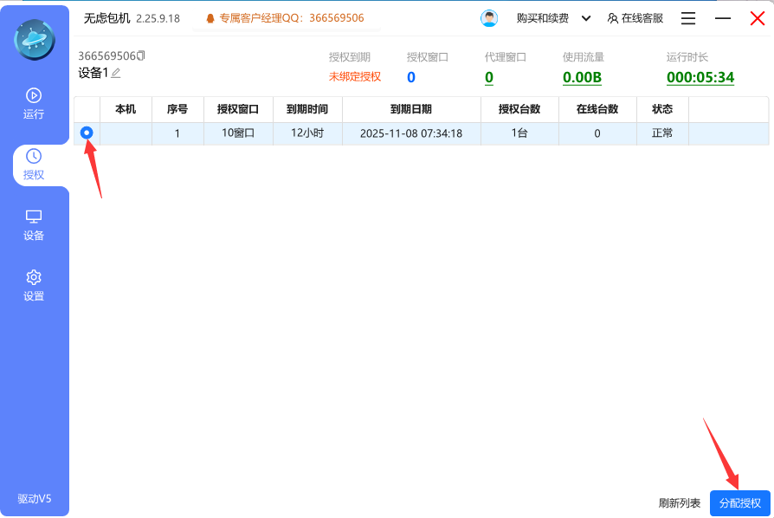Copy account ID 366569506 with copy icon
Image resolution: width=774 pixels, height=518 pixels.
141,55
